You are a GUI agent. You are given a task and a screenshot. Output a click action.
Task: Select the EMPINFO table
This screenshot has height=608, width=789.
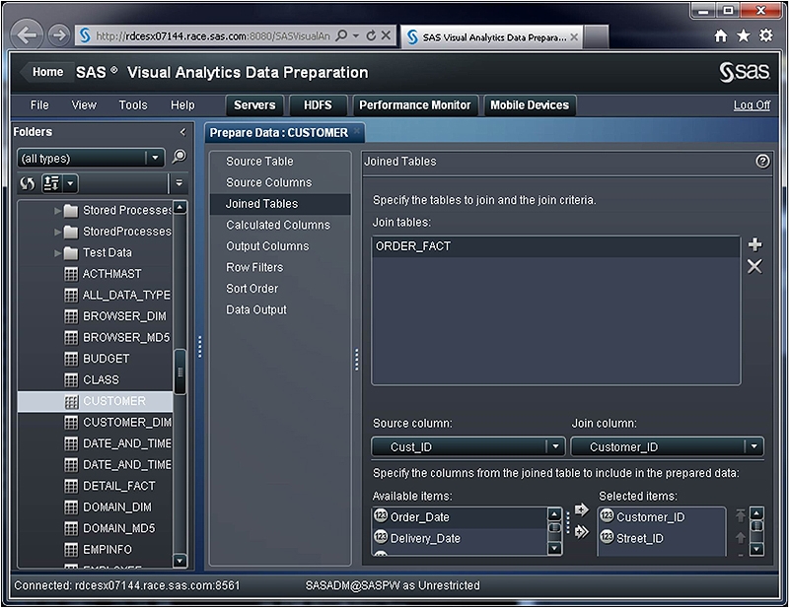(x=108, y=550)
